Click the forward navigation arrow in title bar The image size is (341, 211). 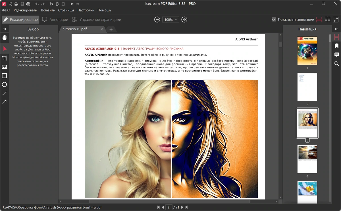tap(78, 4)
